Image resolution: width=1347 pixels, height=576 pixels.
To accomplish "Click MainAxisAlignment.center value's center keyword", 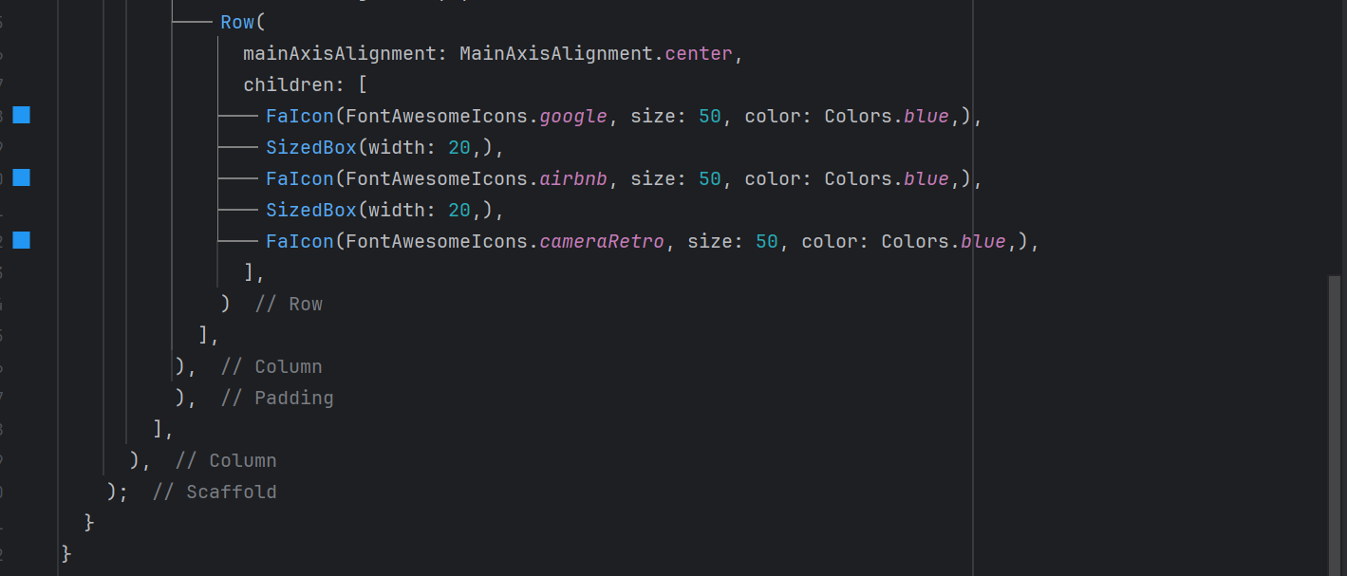I will [699, 53].
